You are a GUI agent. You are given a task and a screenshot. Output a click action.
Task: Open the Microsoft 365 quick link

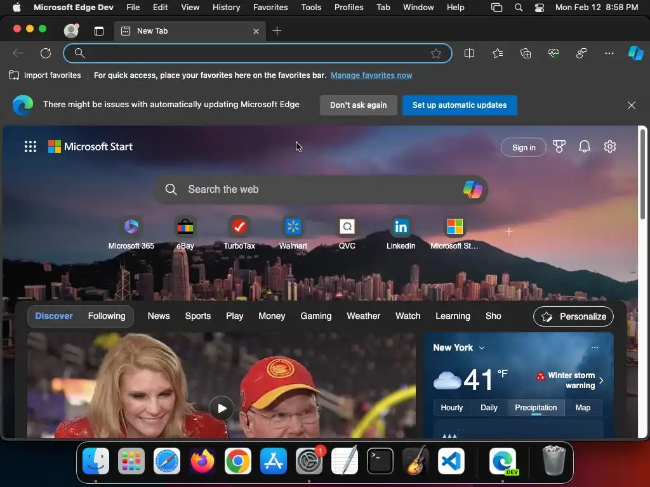(131, 234)
